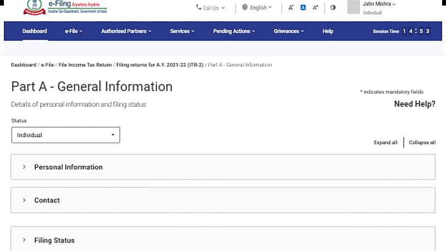Screen dimensions: 446x251
Task: Click the Call Us phone icon
Action: click(x=199, y=8)
